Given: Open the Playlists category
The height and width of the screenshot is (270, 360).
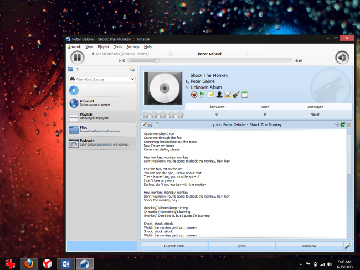Looking at the screenshot, I should coord(102,117).
